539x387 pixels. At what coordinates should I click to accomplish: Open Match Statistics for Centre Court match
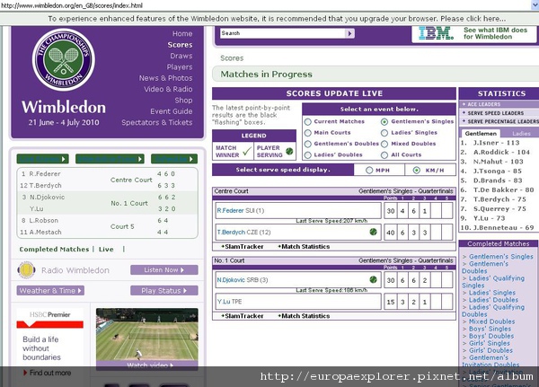click(x=304, y=246)
